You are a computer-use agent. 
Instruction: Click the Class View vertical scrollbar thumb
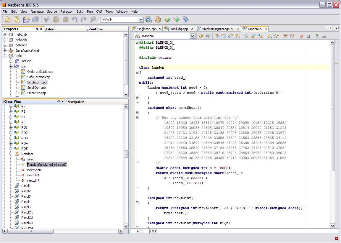[126, 154]
